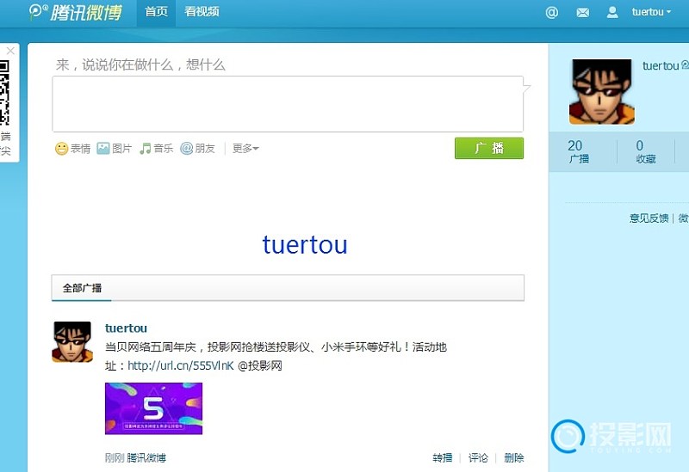
Task: Click the user profile silhouette icon
Action: [x=612, y=12]
